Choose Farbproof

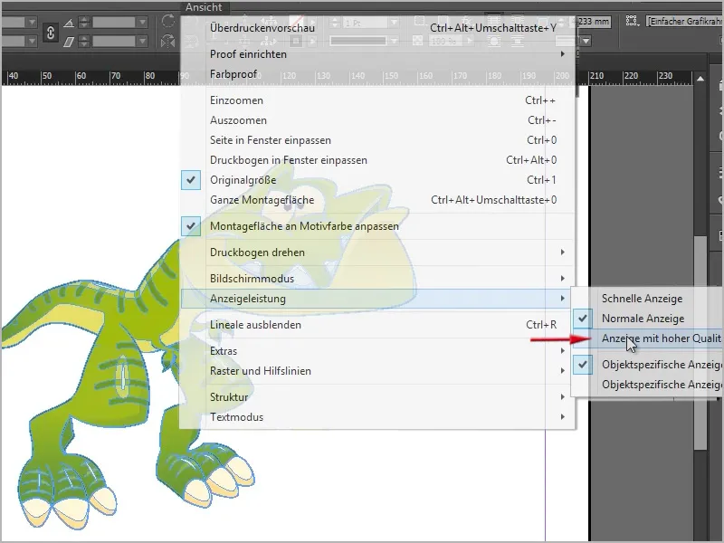point(377,74)
